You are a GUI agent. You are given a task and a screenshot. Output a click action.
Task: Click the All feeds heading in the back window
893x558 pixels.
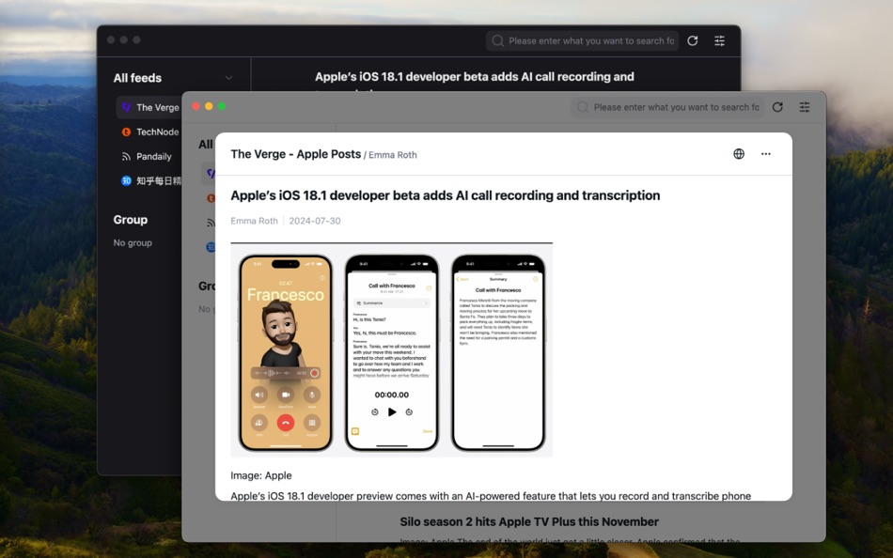(x=137, y=78)
